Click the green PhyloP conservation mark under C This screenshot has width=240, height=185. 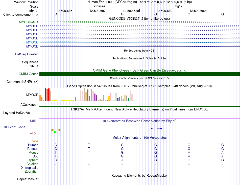(55, 132)
